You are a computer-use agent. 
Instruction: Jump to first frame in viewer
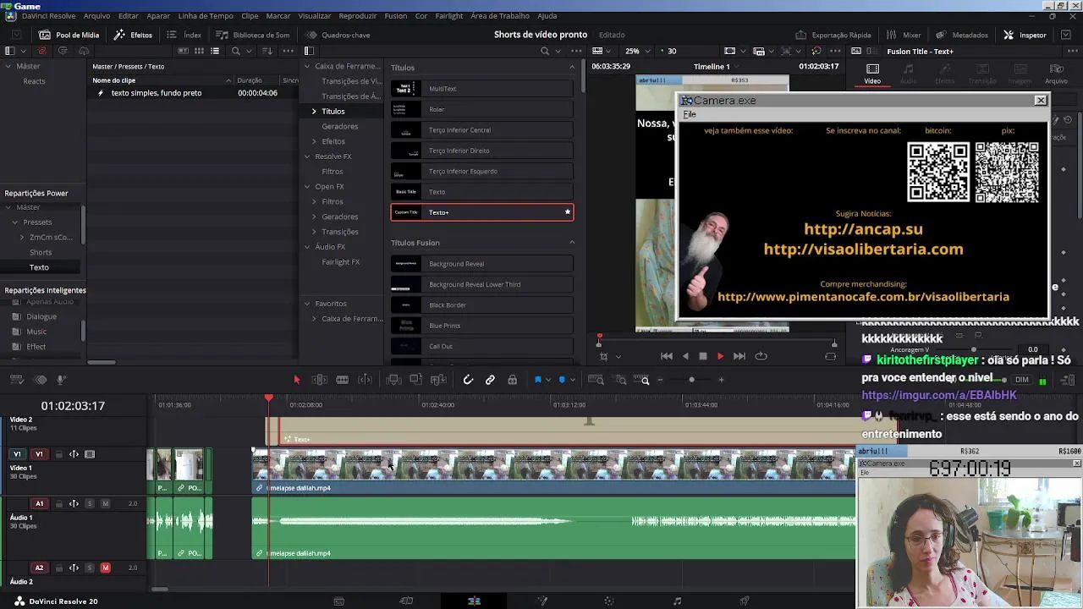tap(666, 356)
